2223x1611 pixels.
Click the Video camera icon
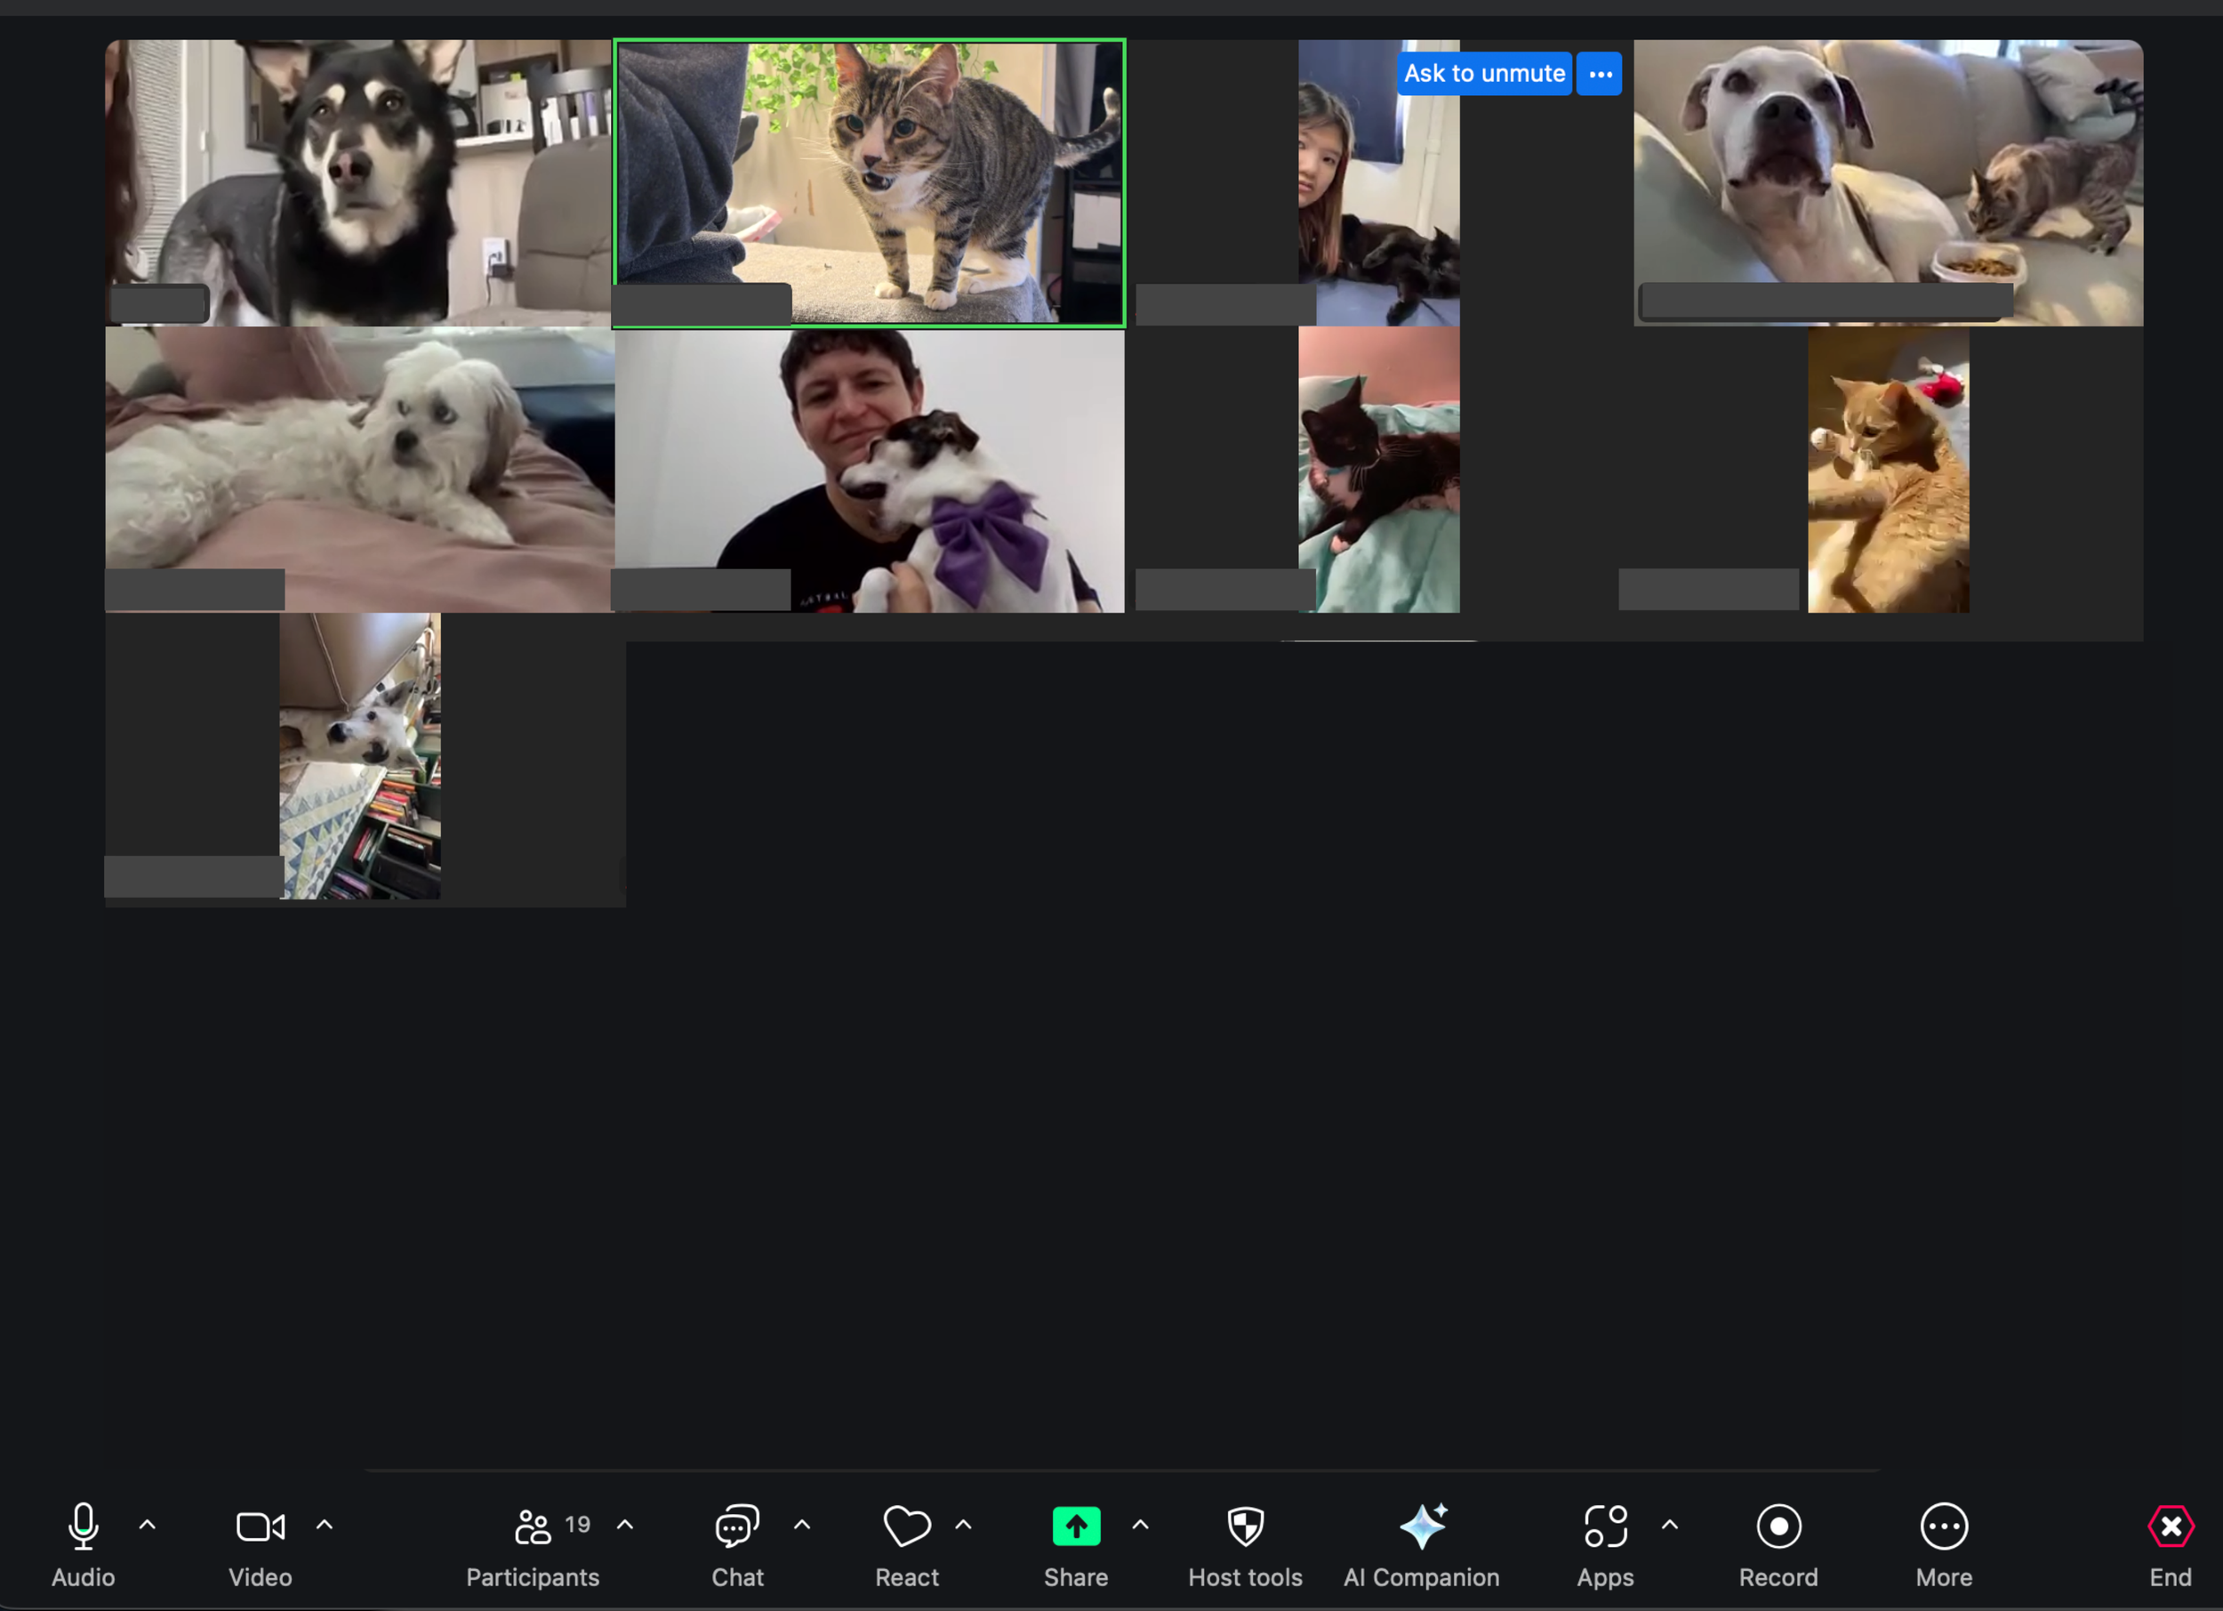(x=260, y=1526)
